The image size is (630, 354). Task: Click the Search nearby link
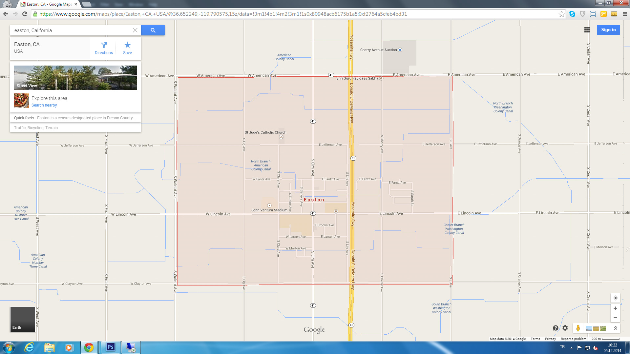tap(44, 105)
